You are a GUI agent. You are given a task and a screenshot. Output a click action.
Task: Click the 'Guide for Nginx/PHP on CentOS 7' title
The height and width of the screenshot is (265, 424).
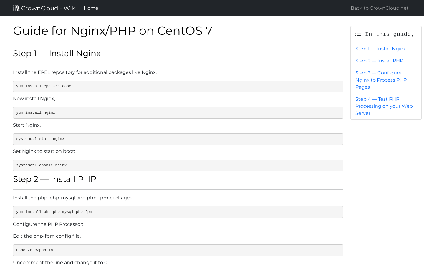[x=112, y=31]
